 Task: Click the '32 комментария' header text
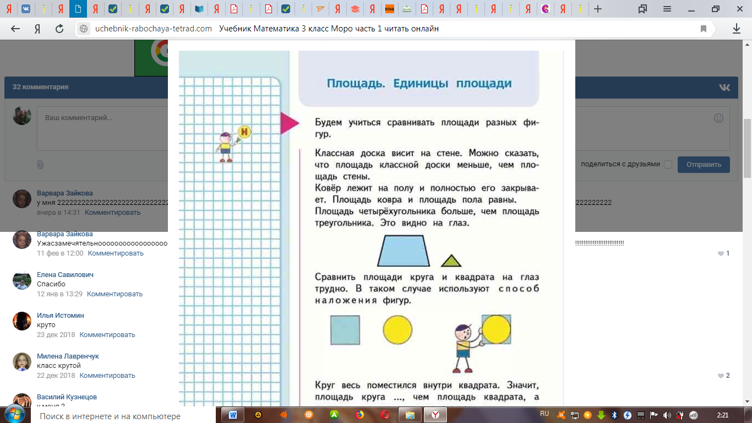pos(40,87)
